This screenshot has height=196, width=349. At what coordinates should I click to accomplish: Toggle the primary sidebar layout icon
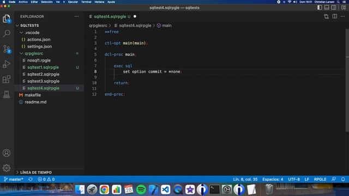click(320, 8)
